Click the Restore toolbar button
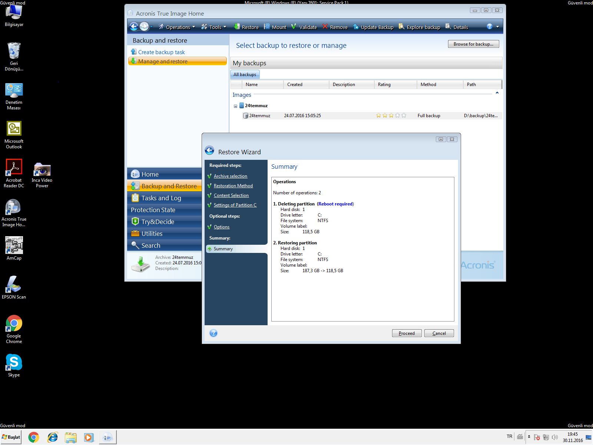This screenshot has width=593, height=445. pyautogui.click(x=246, y=27)
